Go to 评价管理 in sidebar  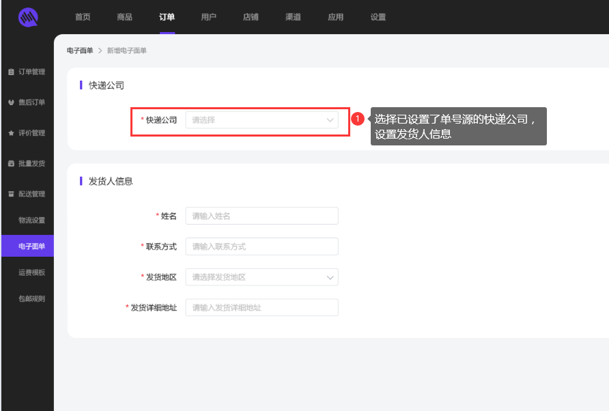click(32, 133)
